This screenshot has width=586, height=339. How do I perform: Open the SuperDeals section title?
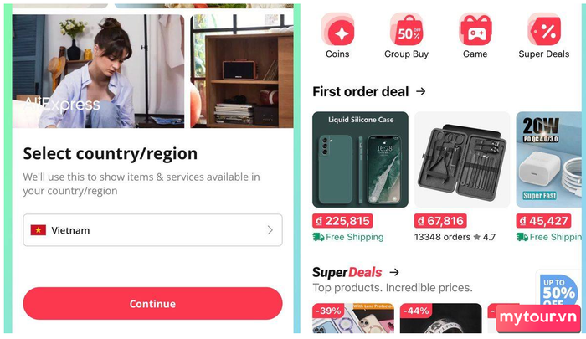[347, 272]
